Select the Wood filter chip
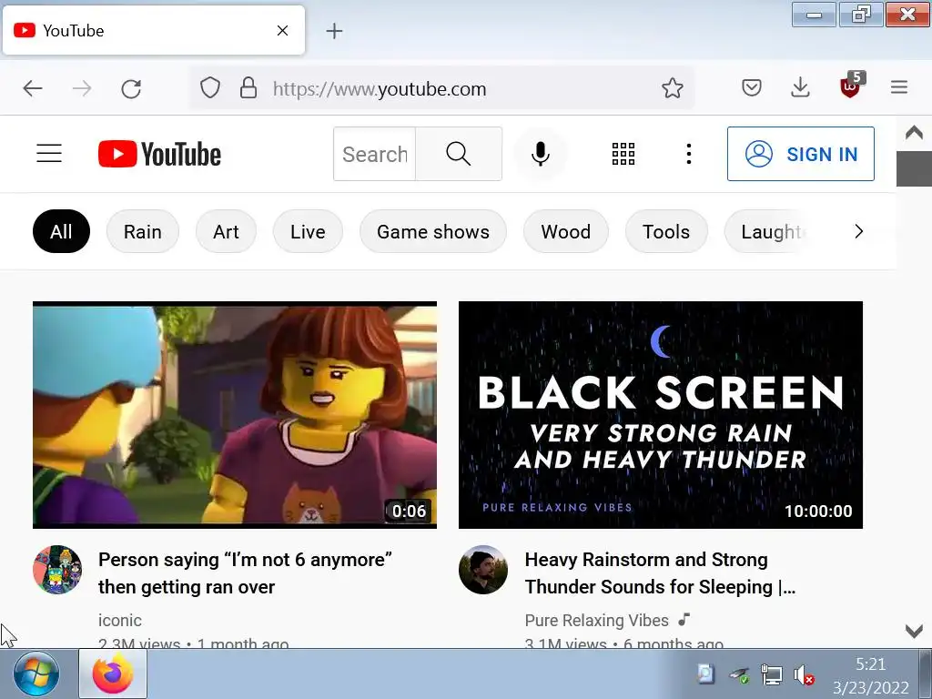The height and width of the screenshot is (699, 932). tap(566, 231)
